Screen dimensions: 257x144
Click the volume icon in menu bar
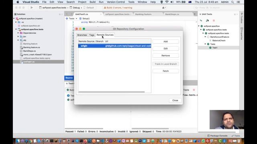coord(172,2)
